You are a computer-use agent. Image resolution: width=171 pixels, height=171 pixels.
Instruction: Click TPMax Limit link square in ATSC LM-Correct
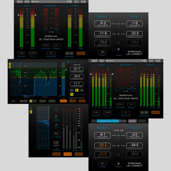pyautogui.click(x=118, y=135)
